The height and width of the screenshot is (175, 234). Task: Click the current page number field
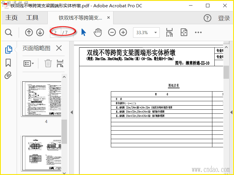(x=55, y=32)
